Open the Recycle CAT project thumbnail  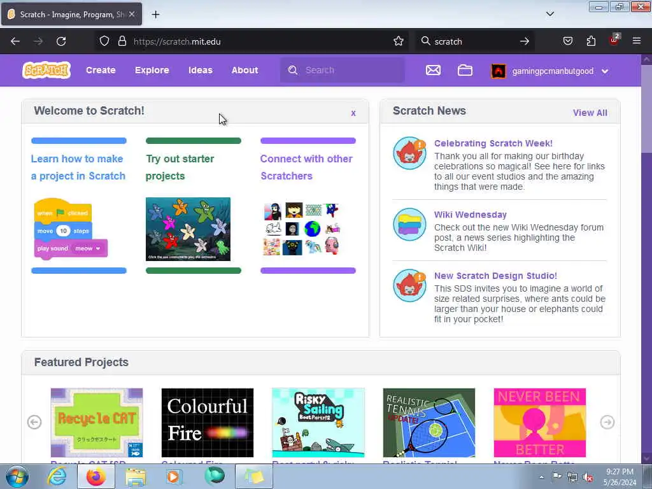[97, 423]
